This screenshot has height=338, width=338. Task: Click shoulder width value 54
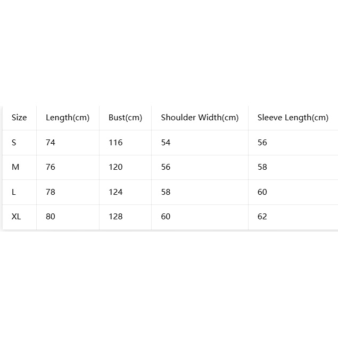[x=166, y=143]
